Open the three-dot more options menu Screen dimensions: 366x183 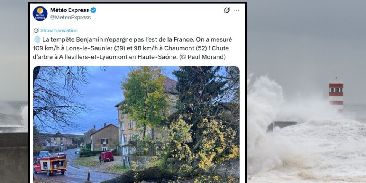click(x=236, y=10)
